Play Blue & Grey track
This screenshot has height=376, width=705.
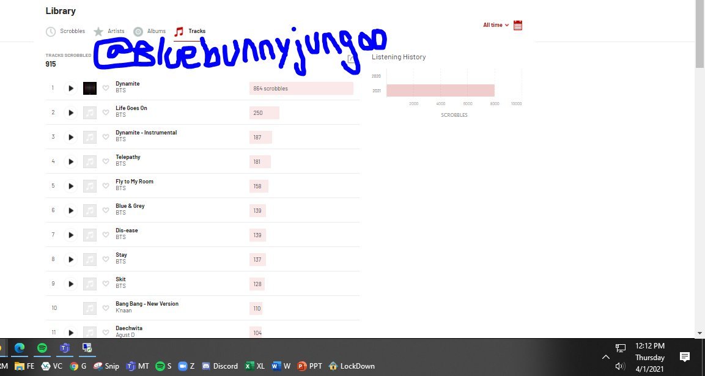click(70, 210)
